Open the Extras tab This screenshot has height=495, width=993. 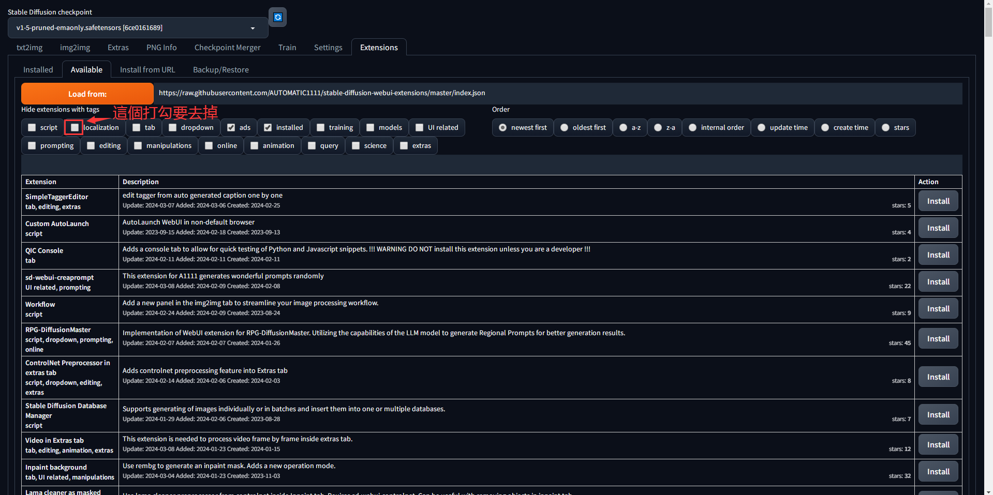118,47
